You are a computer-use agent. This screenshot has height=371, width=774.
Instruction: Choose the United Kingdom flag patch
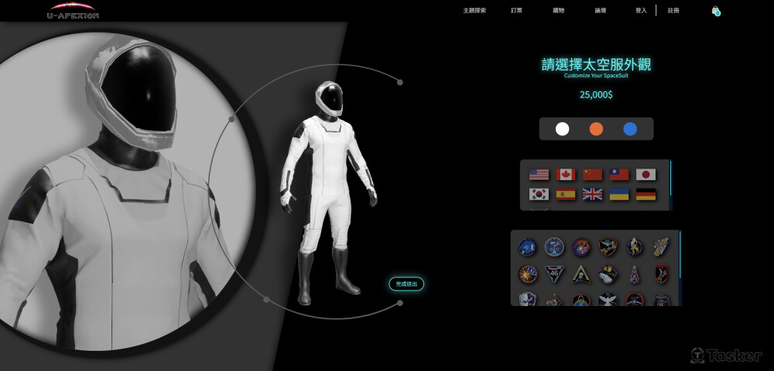pyautogui.click(x=592, y=194)
